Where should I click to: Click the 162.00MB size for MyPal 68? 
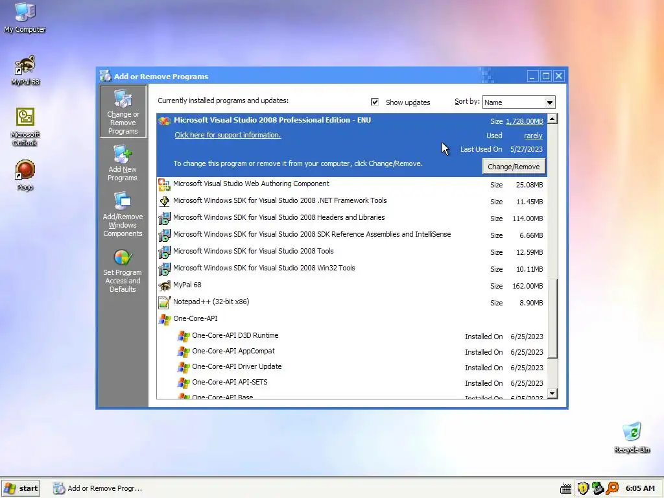528,286
